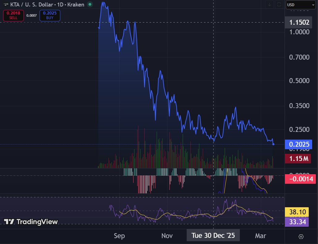Click the blue 0.2025 last price label

299,144
